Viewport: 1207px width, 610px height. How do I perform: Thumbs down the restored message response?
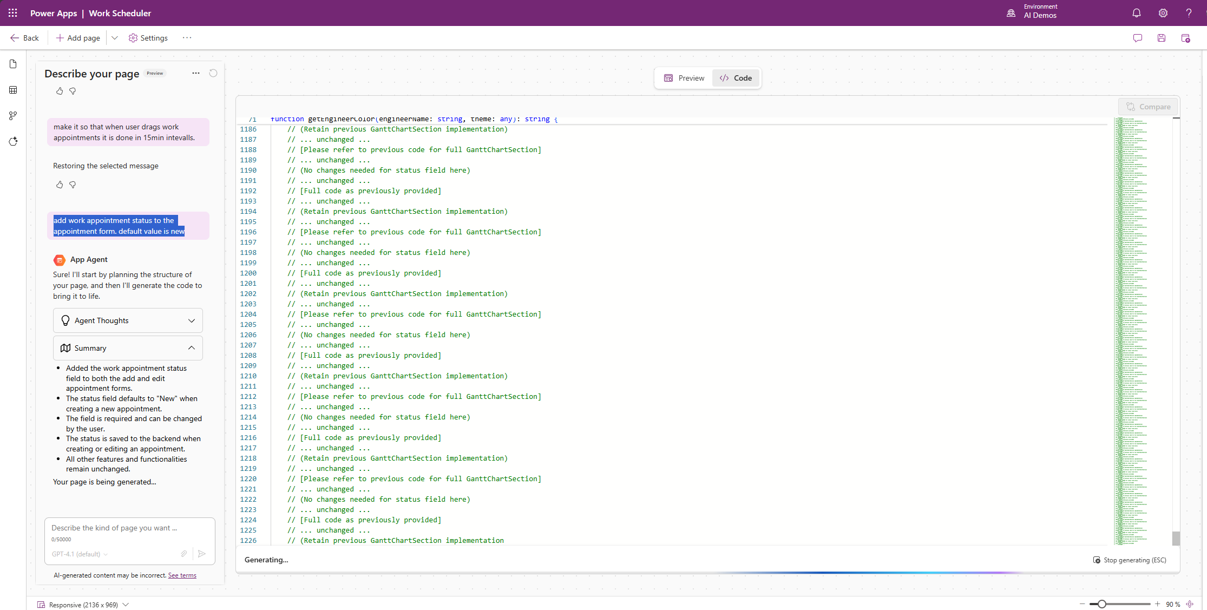73,185
